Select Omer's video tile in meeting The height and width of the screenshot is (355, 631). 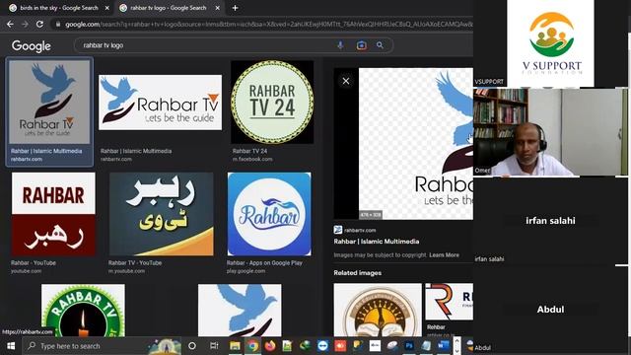550,132
